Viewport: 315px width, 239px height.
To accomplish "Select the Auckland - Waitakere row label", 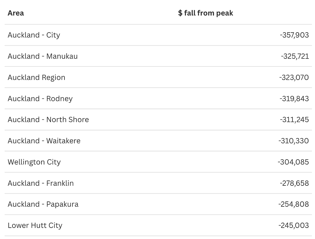I will (44, 141).
